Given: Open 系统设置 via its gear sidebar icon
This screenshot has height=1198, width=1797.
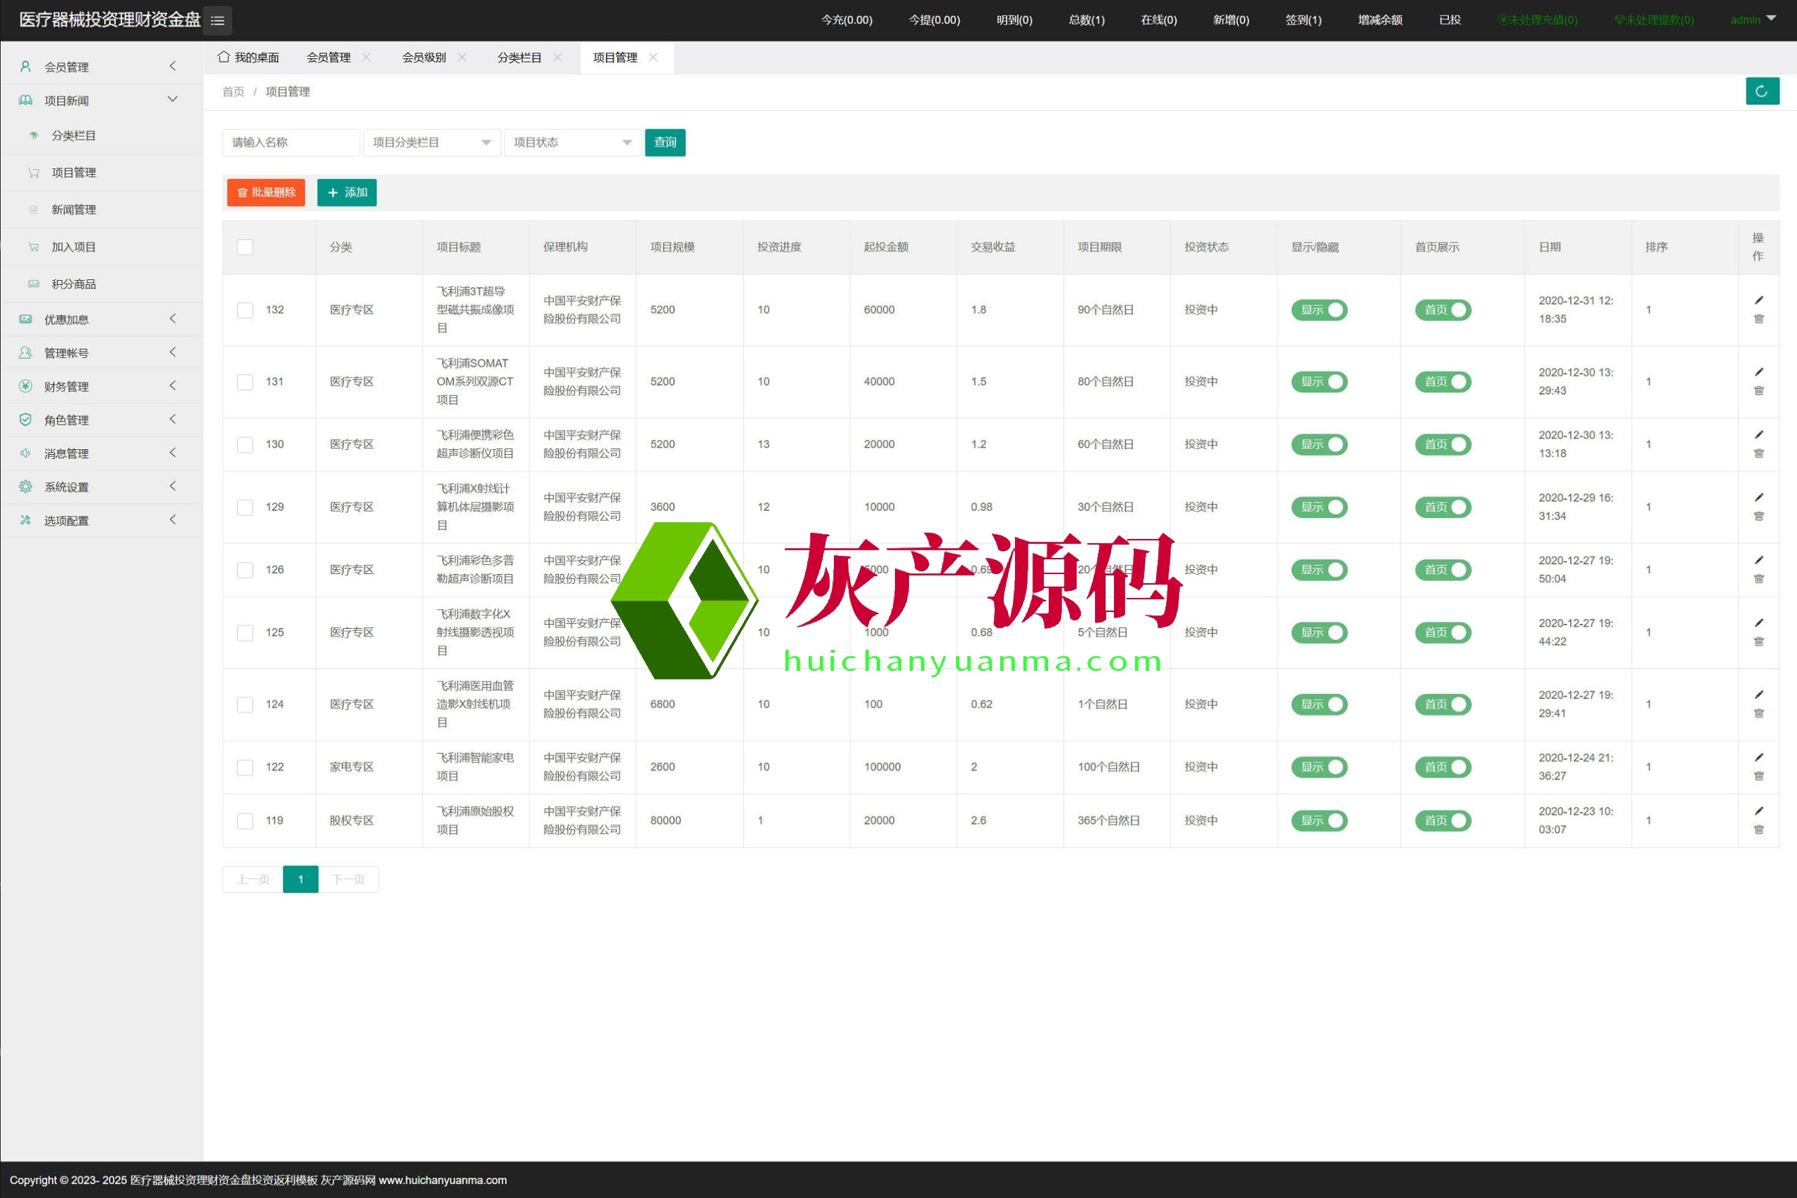Looking at the screenshot, I should click(25, 486).
